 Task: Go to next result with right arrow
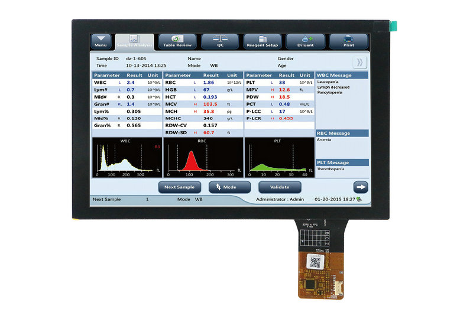(x=361, y=187)
